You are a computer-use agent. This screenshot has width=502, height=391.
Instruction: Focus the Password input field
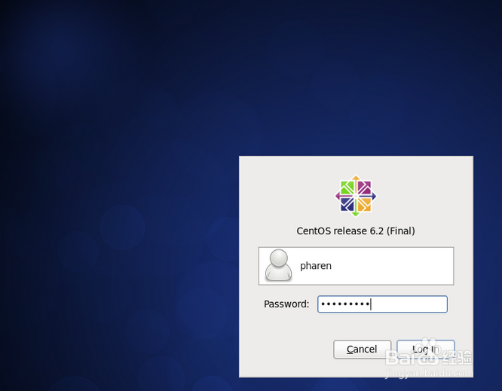pyautogui.click(x=382, y=304)
